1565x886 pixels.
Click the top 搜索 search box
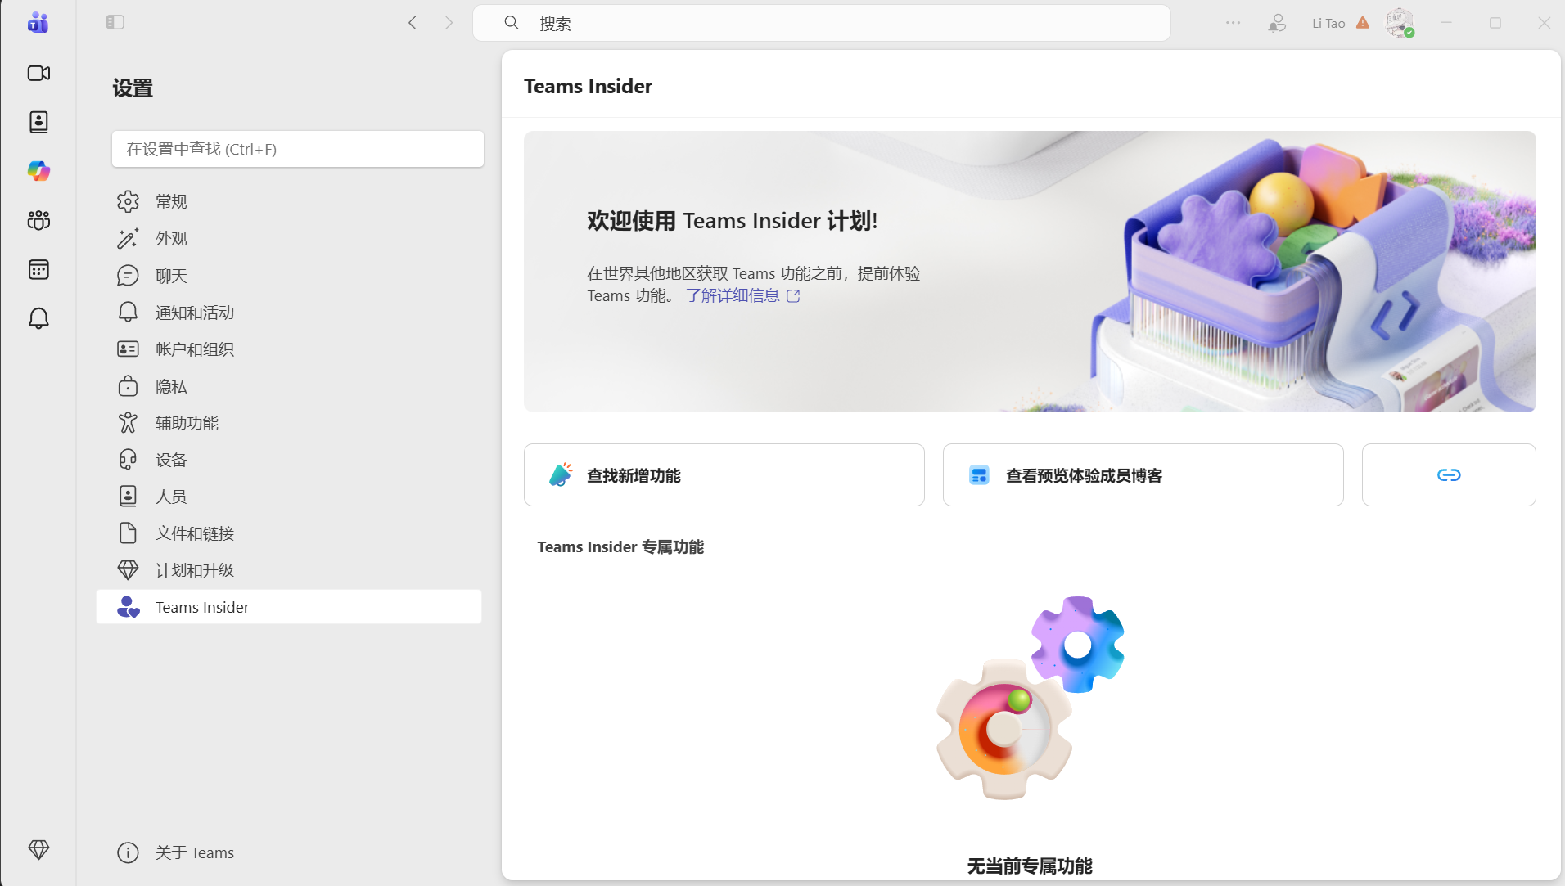pyautogui.click(x=822, y=23)
